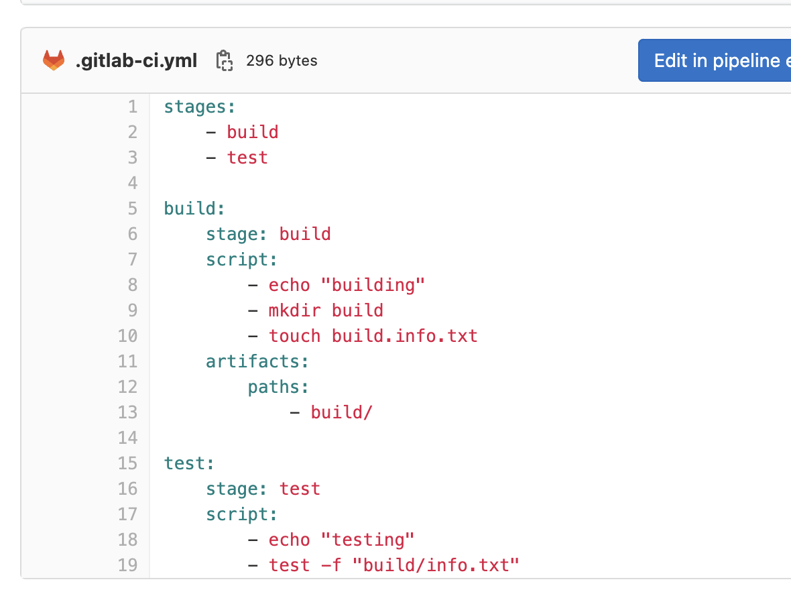
Task: Click the 296 bytes file size
Action: point(282,60)
